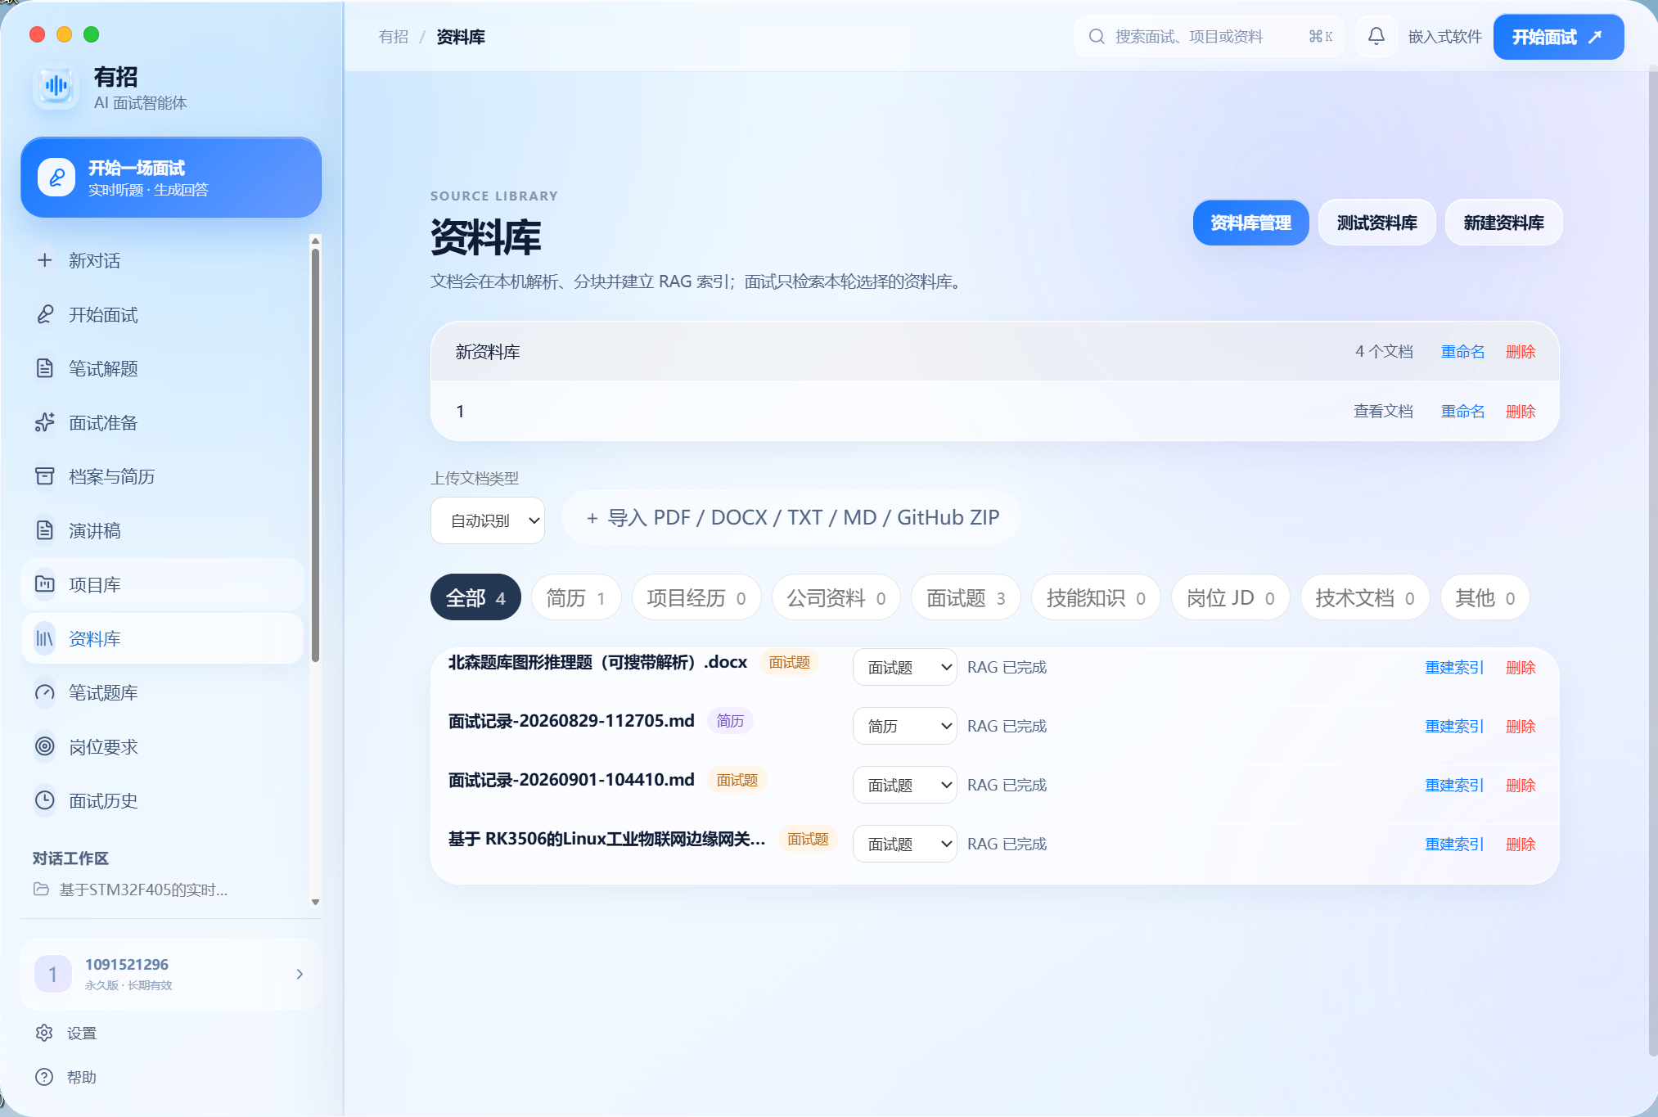Open 基于STM32F405的实时... workspace item
Screen dimensions: 1658x1117
tap(131, 890)
